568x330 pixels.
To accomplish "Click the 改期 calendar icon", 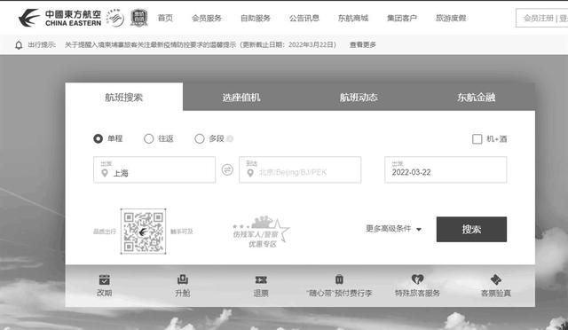I will pos(105,279).
